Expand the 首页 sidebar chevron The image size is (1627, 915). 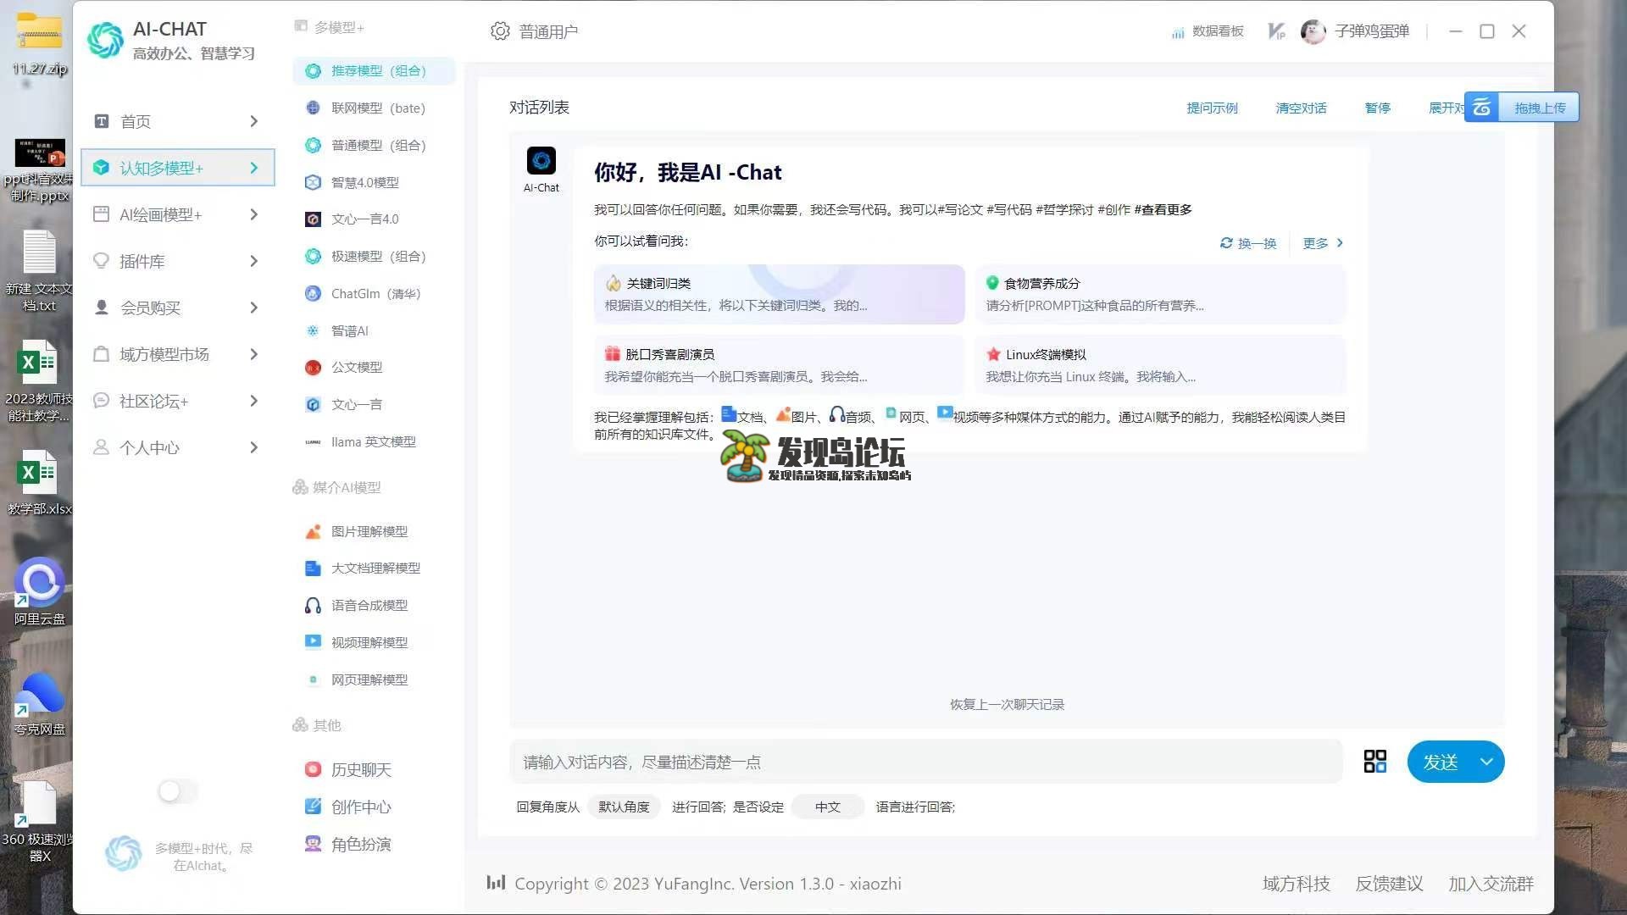pyautogui.click(x=253, y=121)
